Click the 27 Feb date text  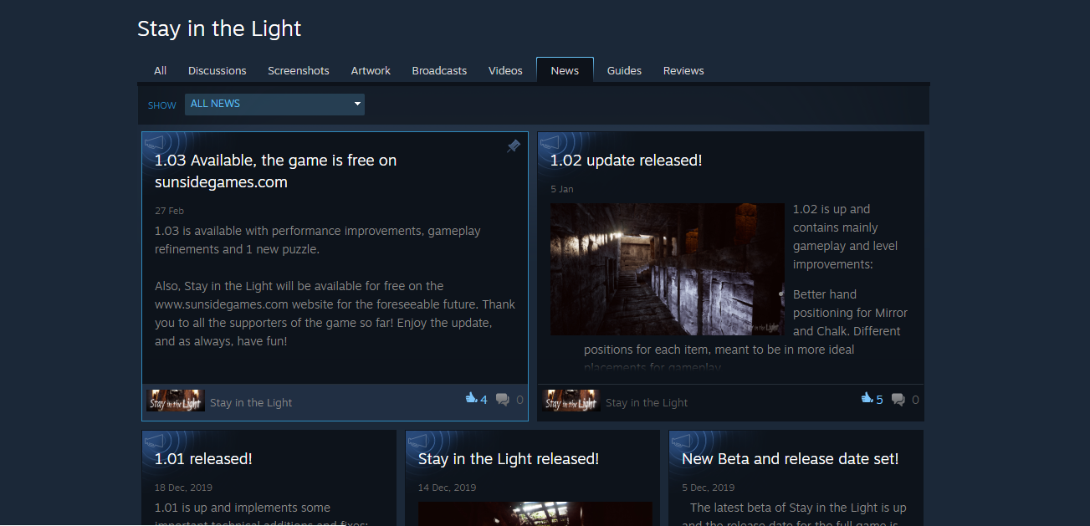pyautogui.click(x=169, y=211)
